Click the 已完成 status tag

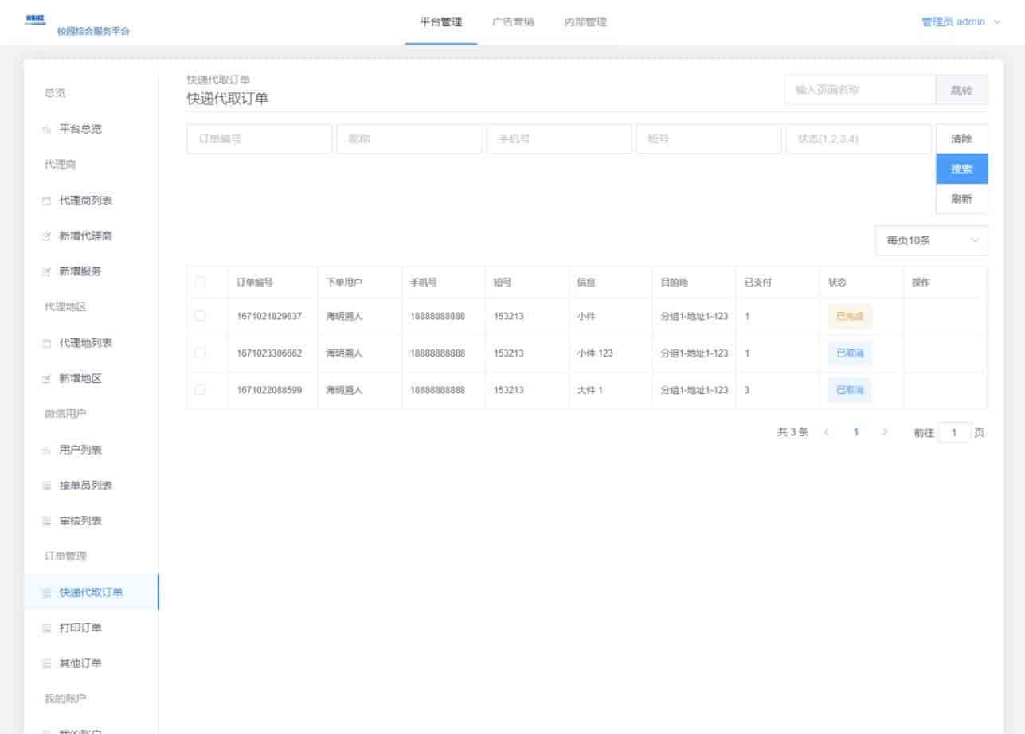(x=850, y=316)
